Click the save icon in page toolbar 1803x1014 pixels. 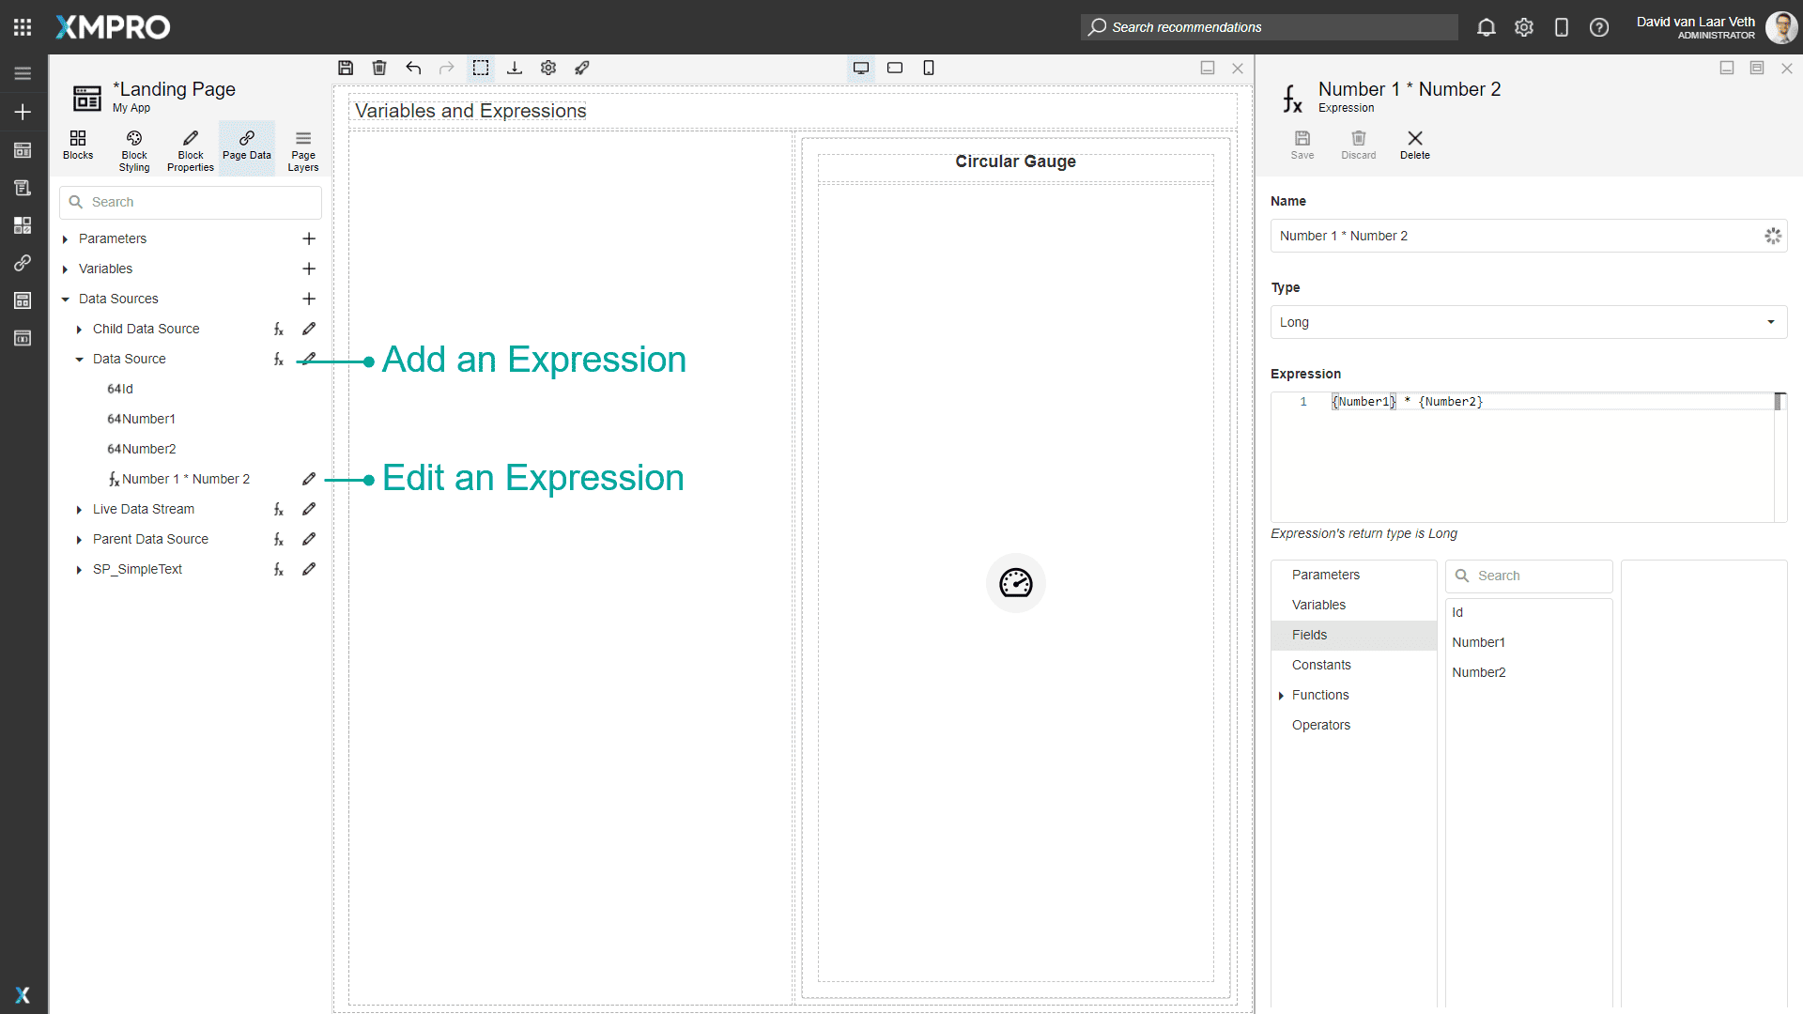point(346,68)
